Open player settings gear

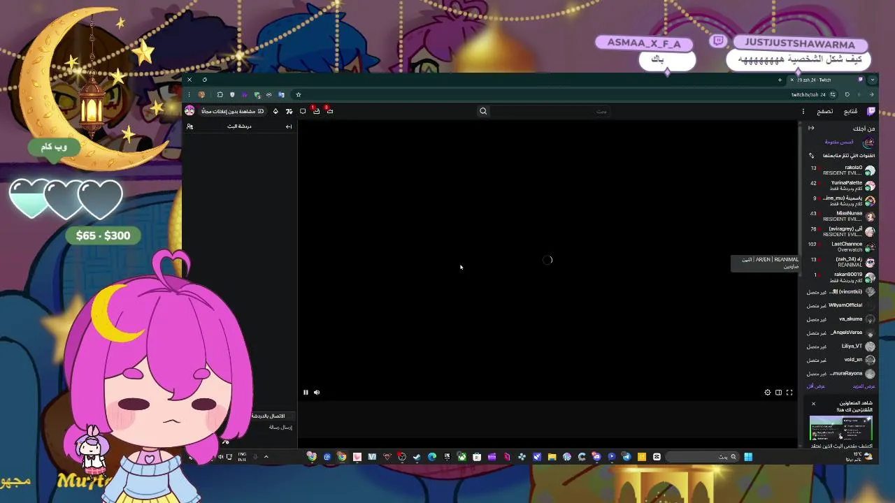[767, 393]
